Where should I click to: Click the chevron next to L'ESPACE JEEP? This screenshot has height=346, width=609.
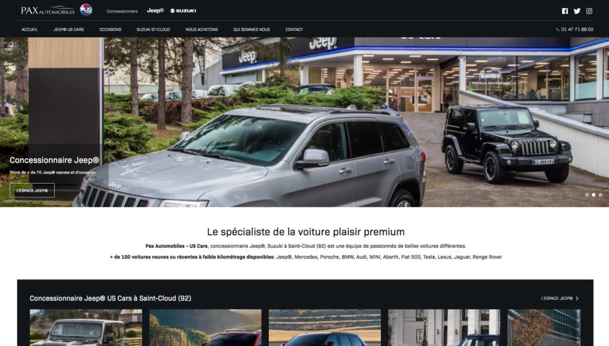pyautogui.click(x=577, y=298)
